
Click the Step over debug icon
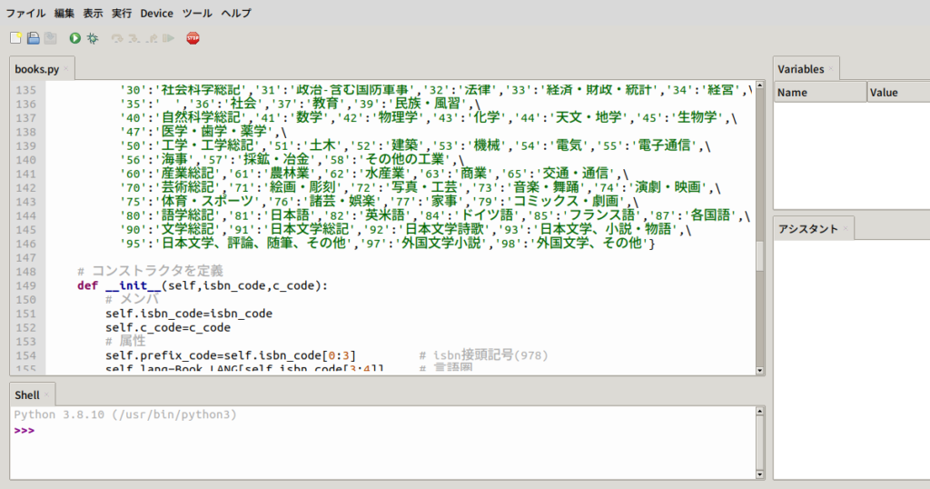tap(117, 38)
